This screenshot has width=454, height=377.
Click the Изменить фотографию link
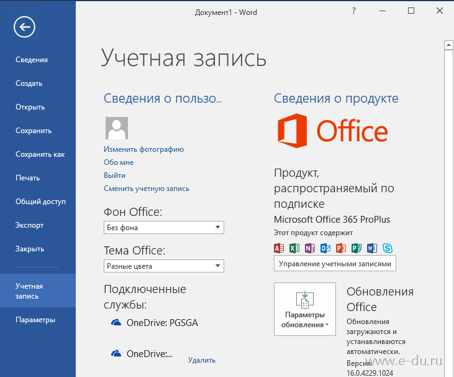point(143,149)
